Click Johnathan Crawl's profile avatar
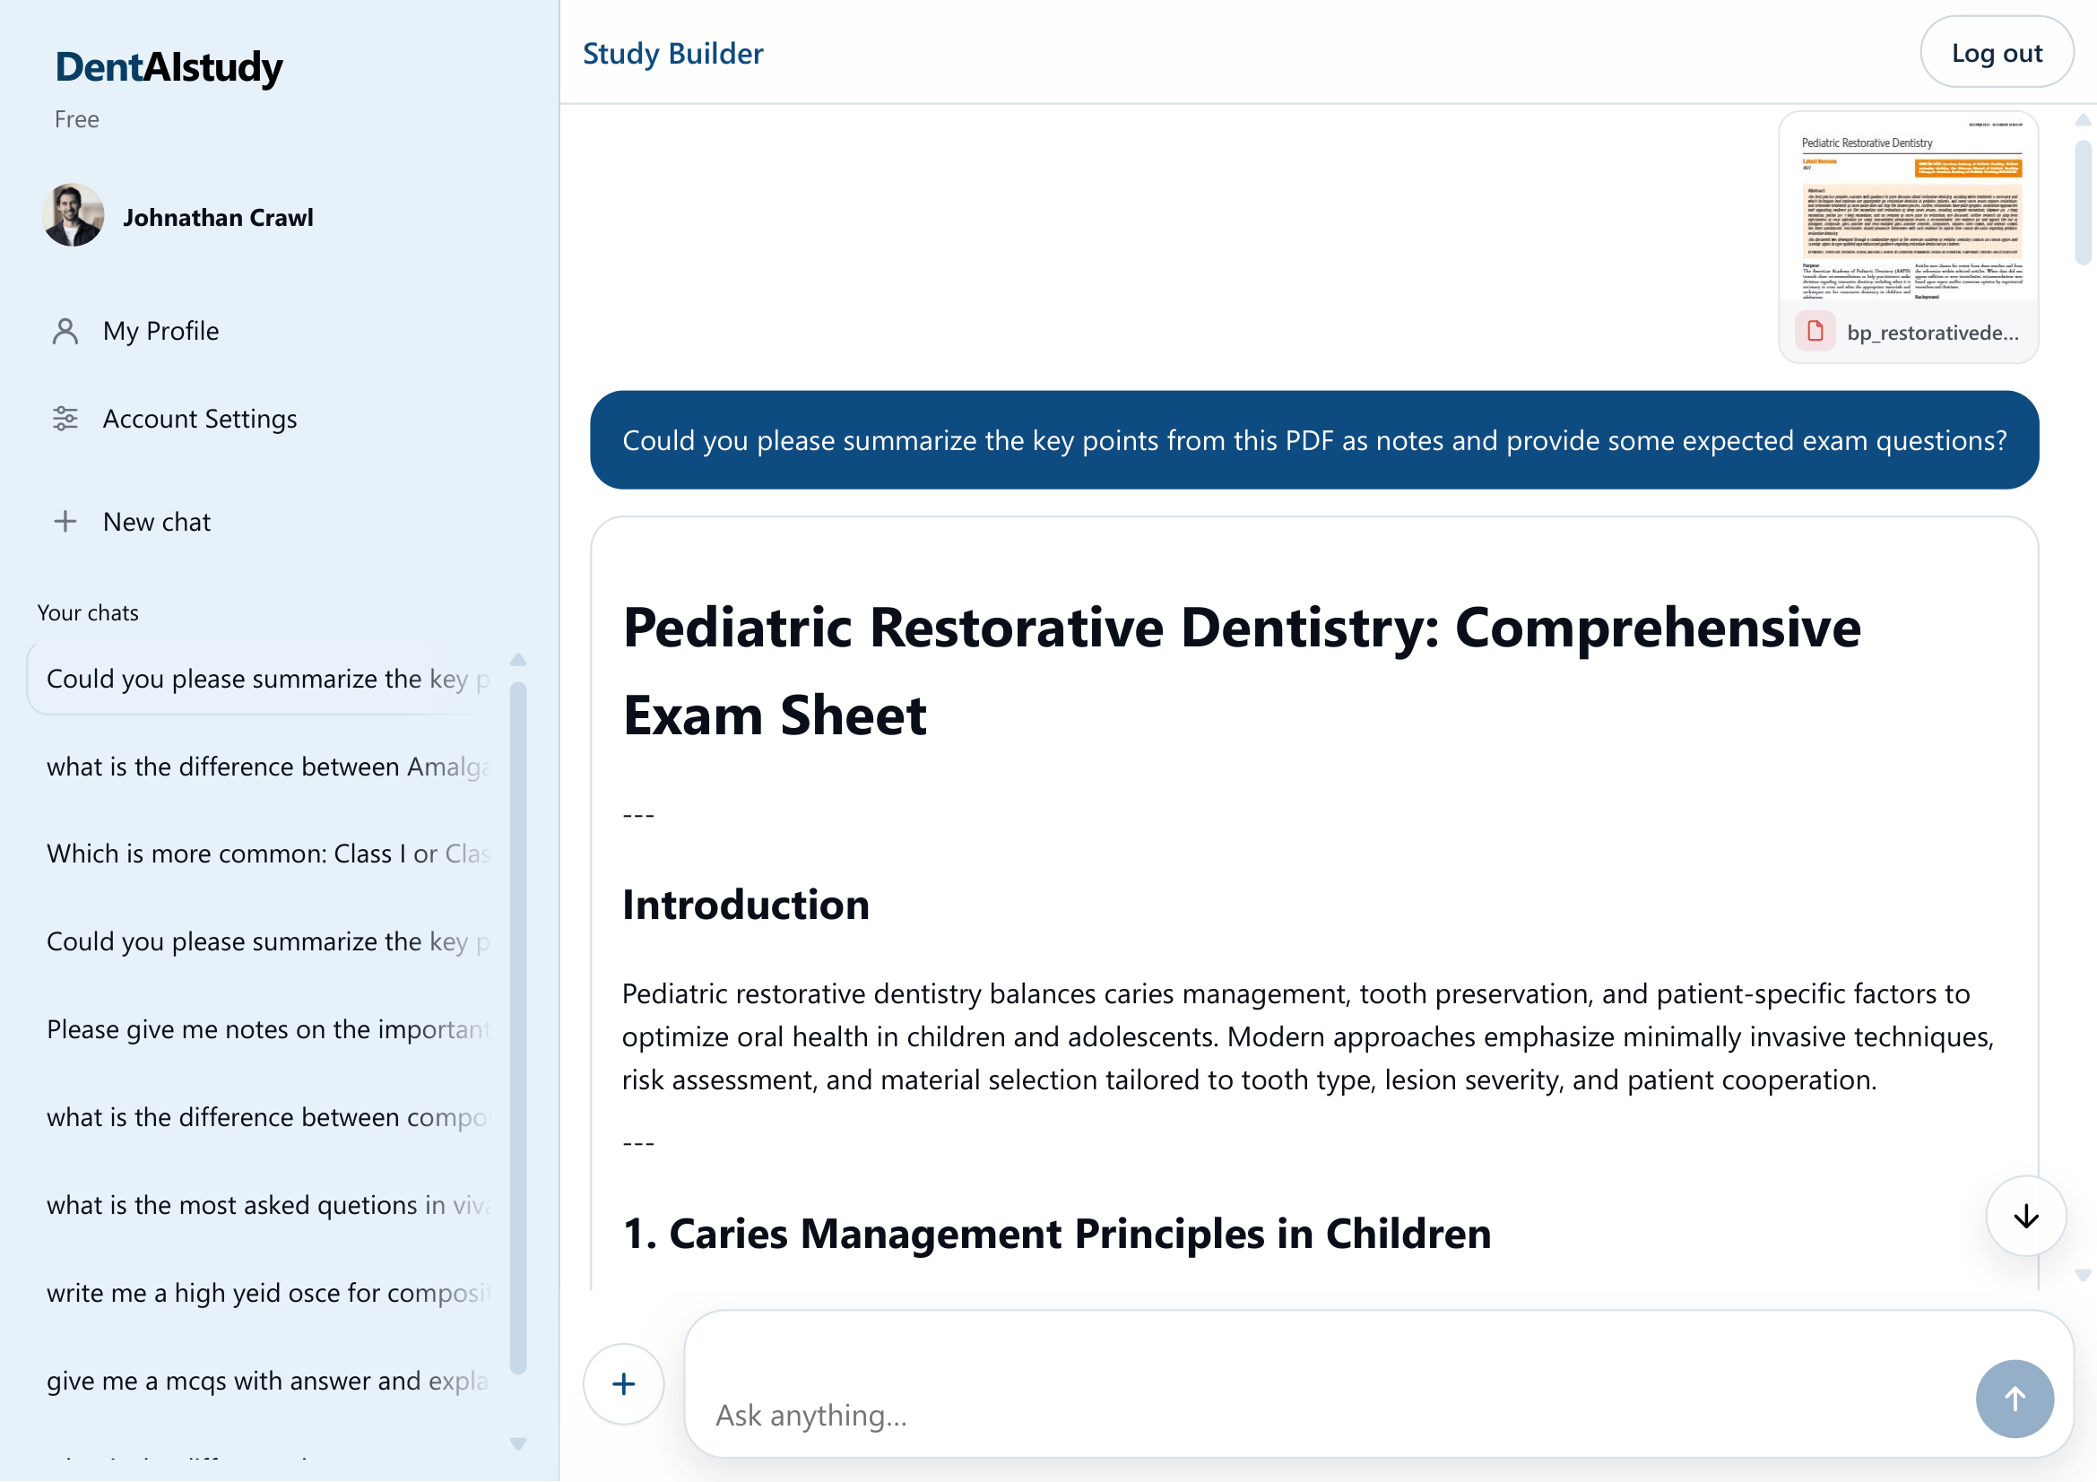The height and width of the screenshot is (1482, 2097). click(74, 216)
